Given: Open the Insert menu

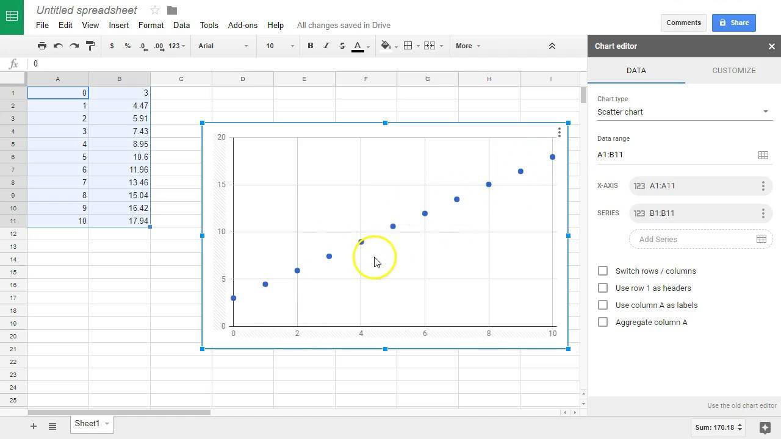Looking at the screenshot, I should (119, 25).
